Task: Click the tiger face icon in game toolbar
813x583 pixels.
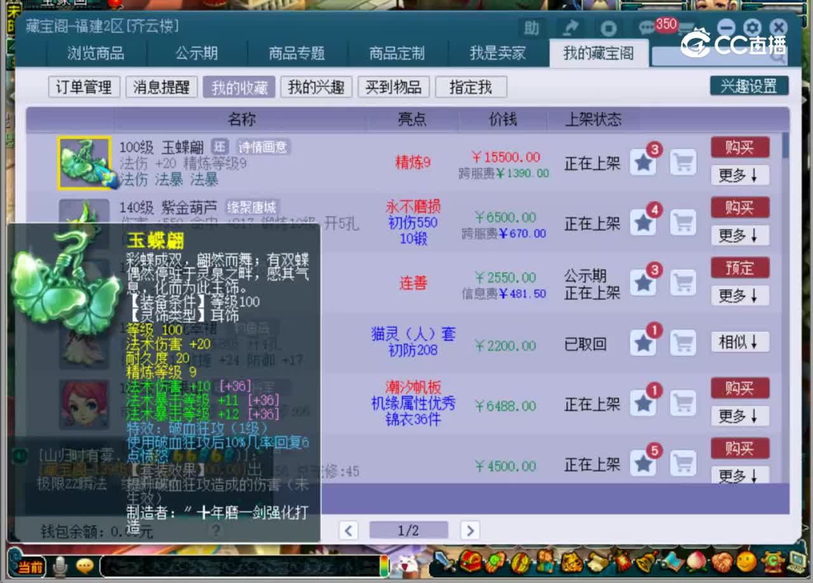Action: click(x=572, y=561)
